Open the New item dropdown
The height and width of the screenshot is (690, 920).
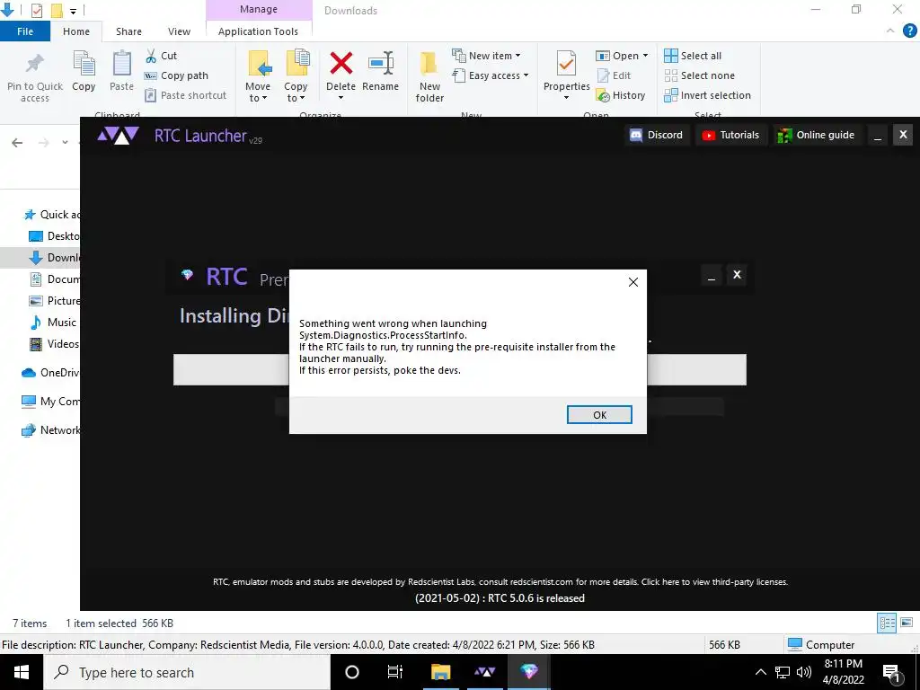point(486,56)
